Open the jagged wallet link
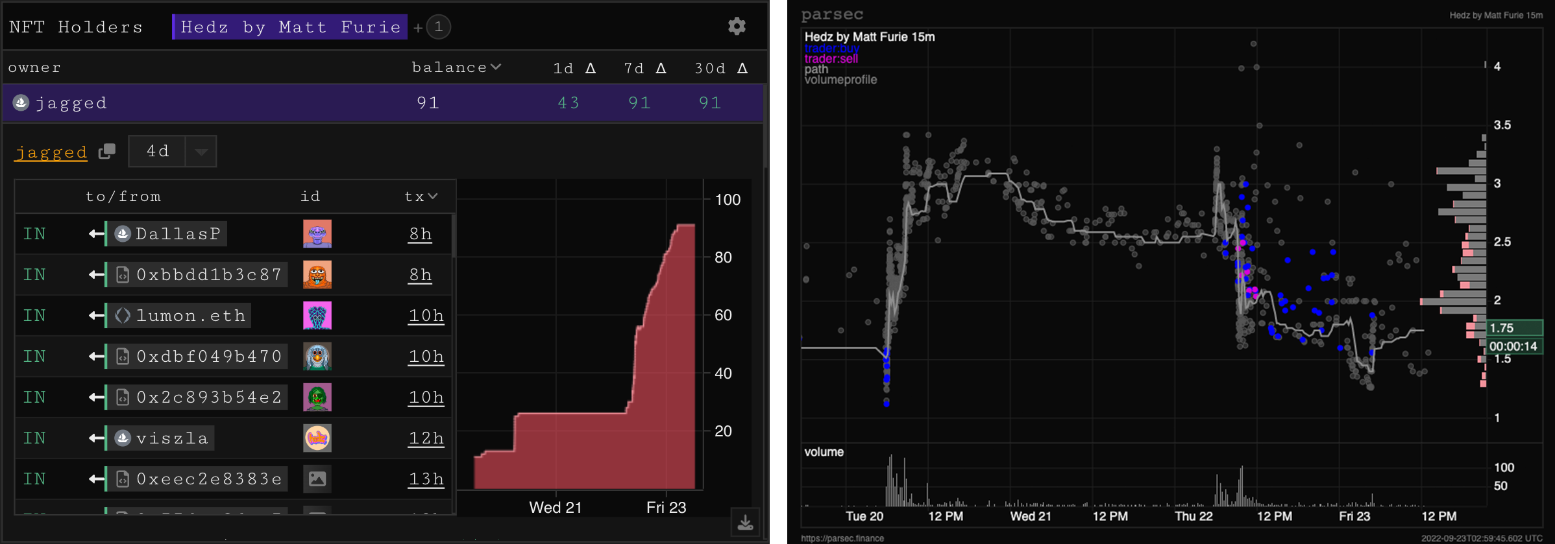 tap(51, 152)
